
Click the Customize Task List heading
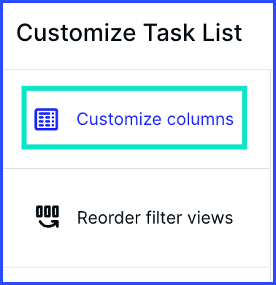pos(129,33)
